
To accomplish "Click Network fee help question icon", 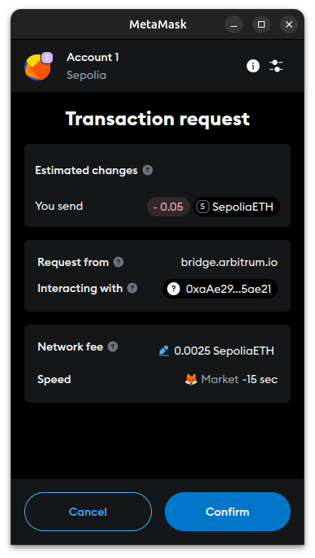I will tap(113, 347).
